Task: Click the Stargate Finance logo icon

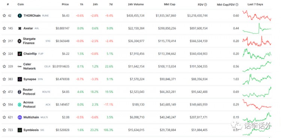Action: 19,41
